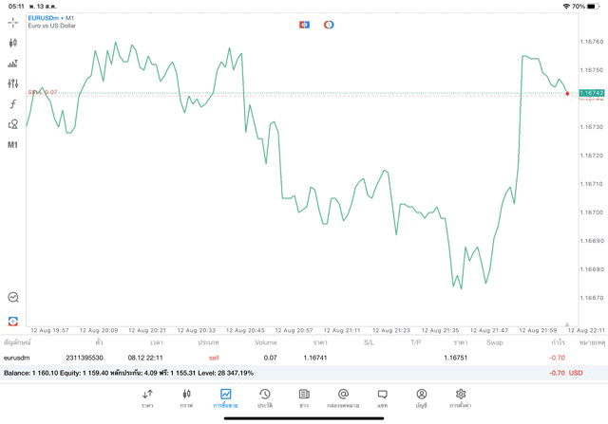
Task: Sort positions by กำไร profit column header
Action: point(558,342)
